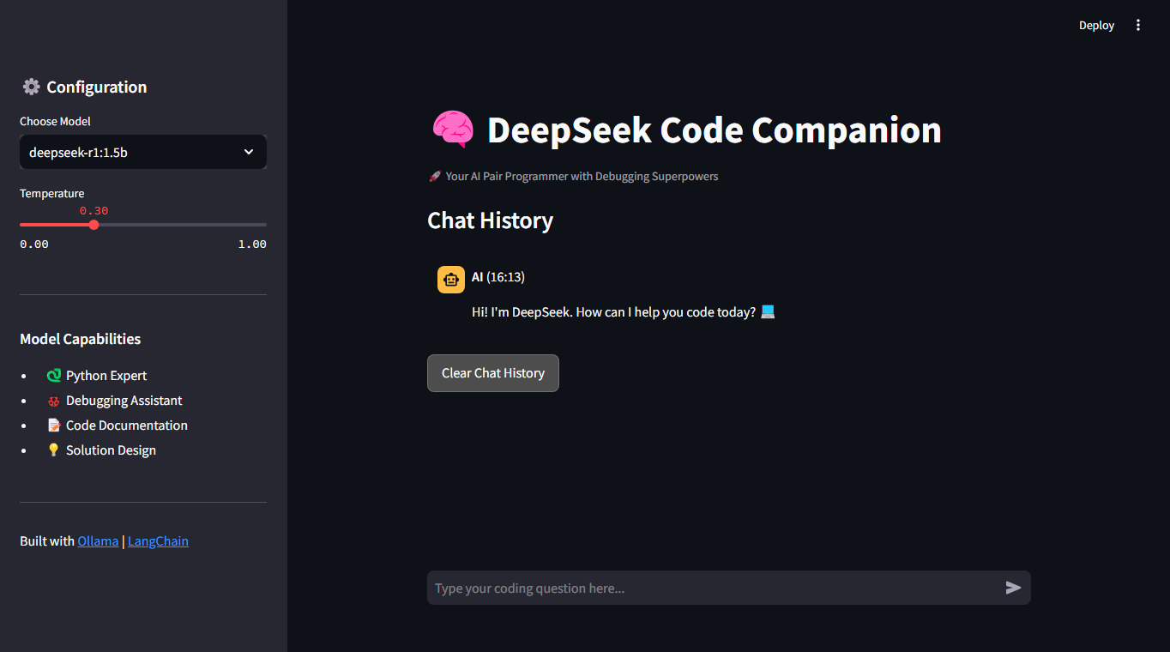Click the Model Capabilities heading
The width and height of the screenshot is (1170, 652).
[81, 339]
